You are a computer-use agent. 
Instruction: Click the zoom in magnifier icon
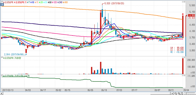point(179,93)
